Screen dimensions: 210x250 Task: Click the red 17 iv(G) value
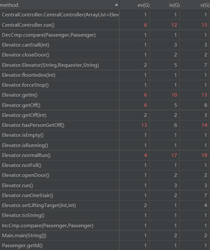(x=174, y=155)
